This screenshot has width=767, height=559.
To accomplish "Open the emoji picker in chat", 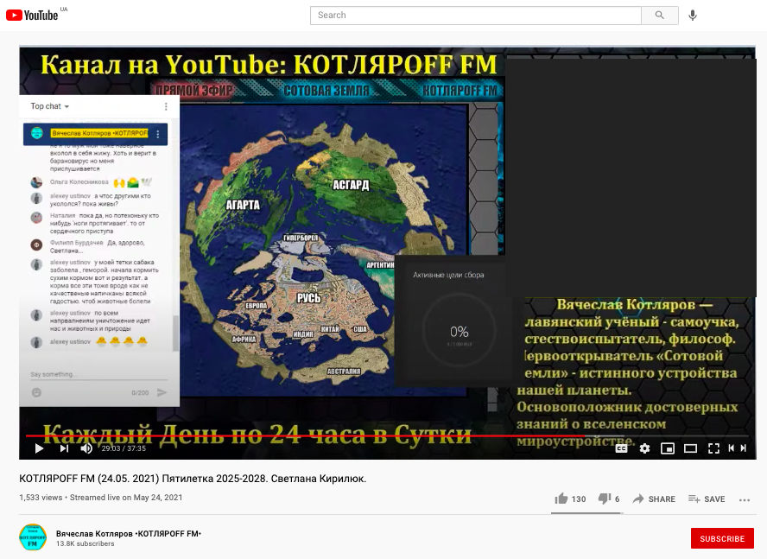I will (36, 392).
